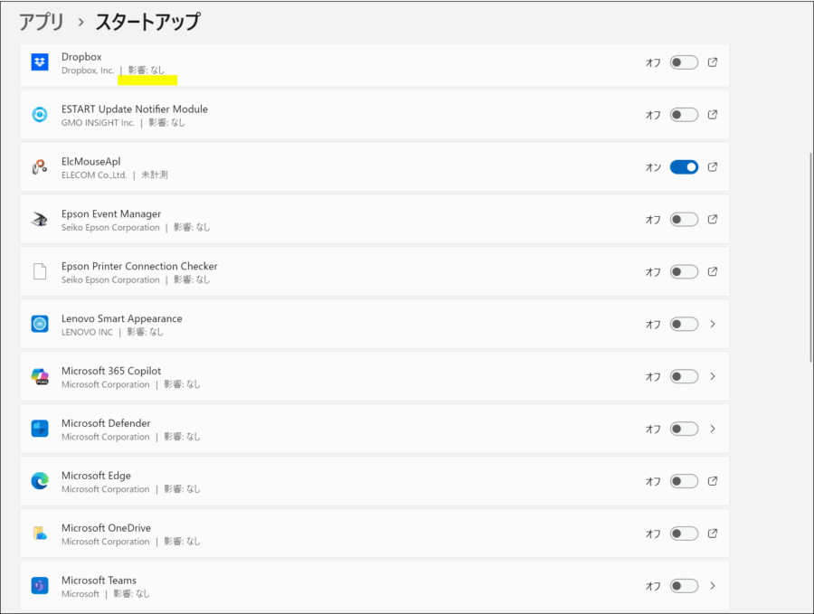Click the Dropbox app icon
This screenshot has height=614, width=814.
39,61
